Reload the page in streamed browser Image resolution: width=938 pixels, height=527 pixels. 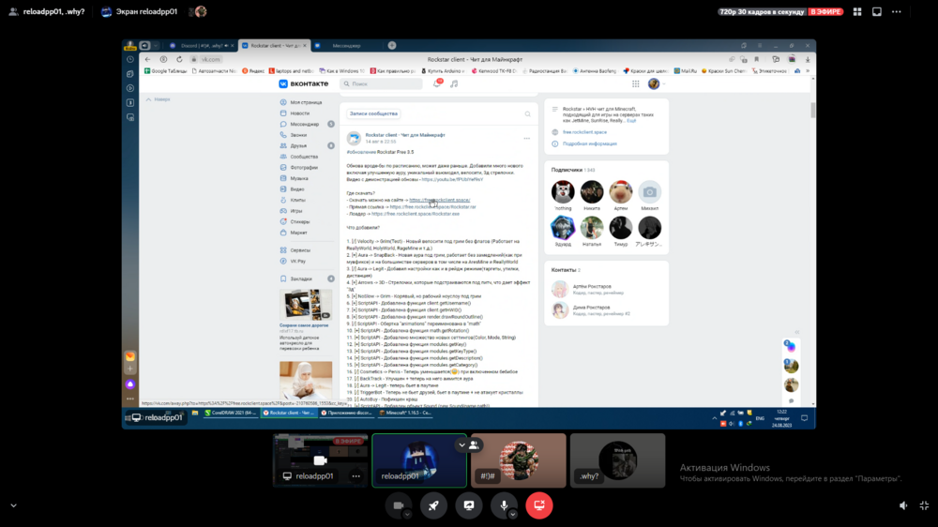[x=179, y=59]
